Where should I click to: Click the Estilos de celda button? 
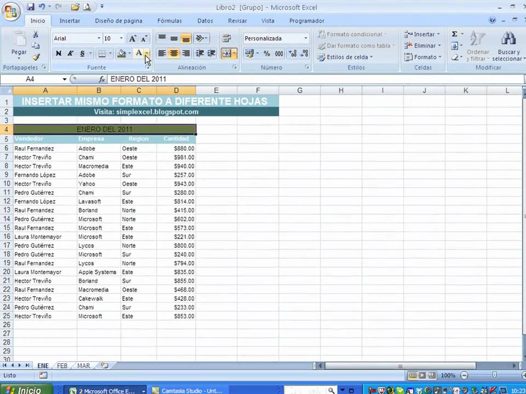tap(349, 57)
